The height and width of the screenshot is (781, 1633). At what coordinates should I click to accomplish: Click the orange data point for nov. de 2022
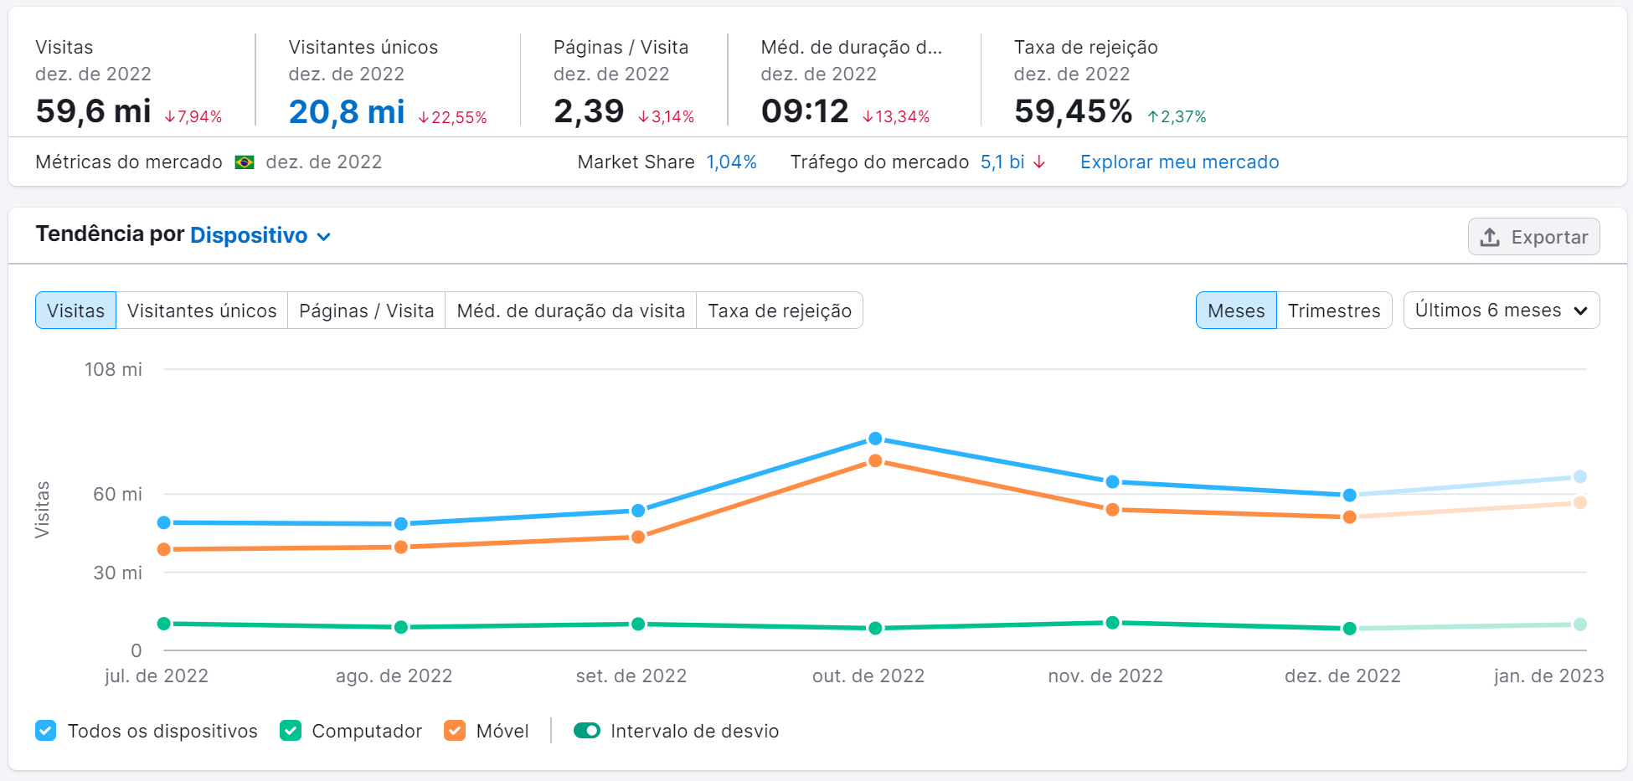[1112, 510]
